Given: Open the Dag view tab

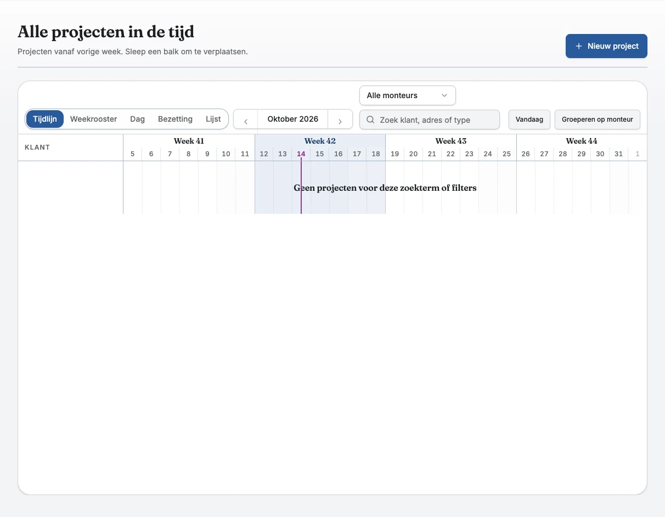Looking at the screenshot, I should 138,119.
